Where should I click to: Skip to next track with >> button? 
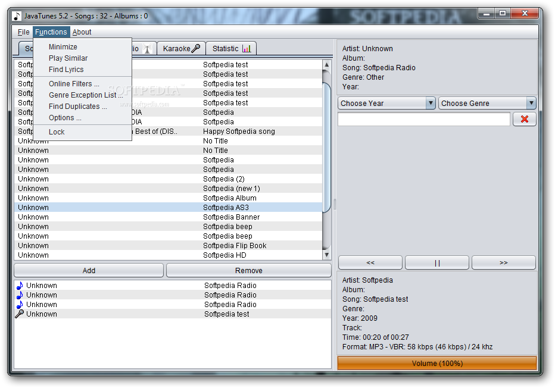(504, 263)
